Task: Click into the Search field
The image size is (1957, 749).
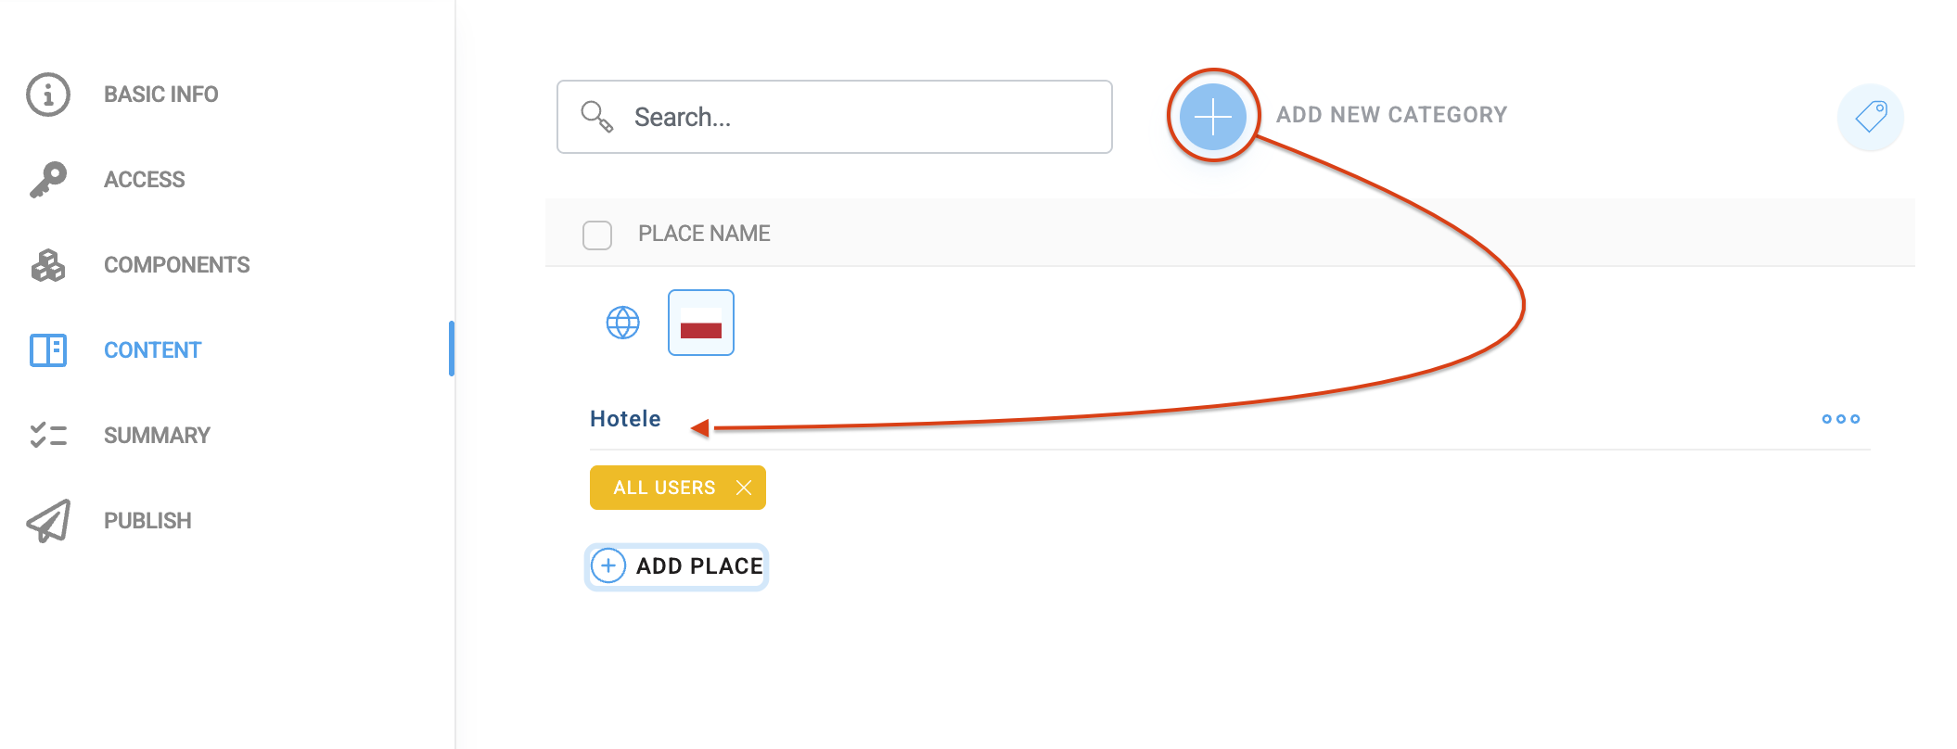Action: point(853,117)
